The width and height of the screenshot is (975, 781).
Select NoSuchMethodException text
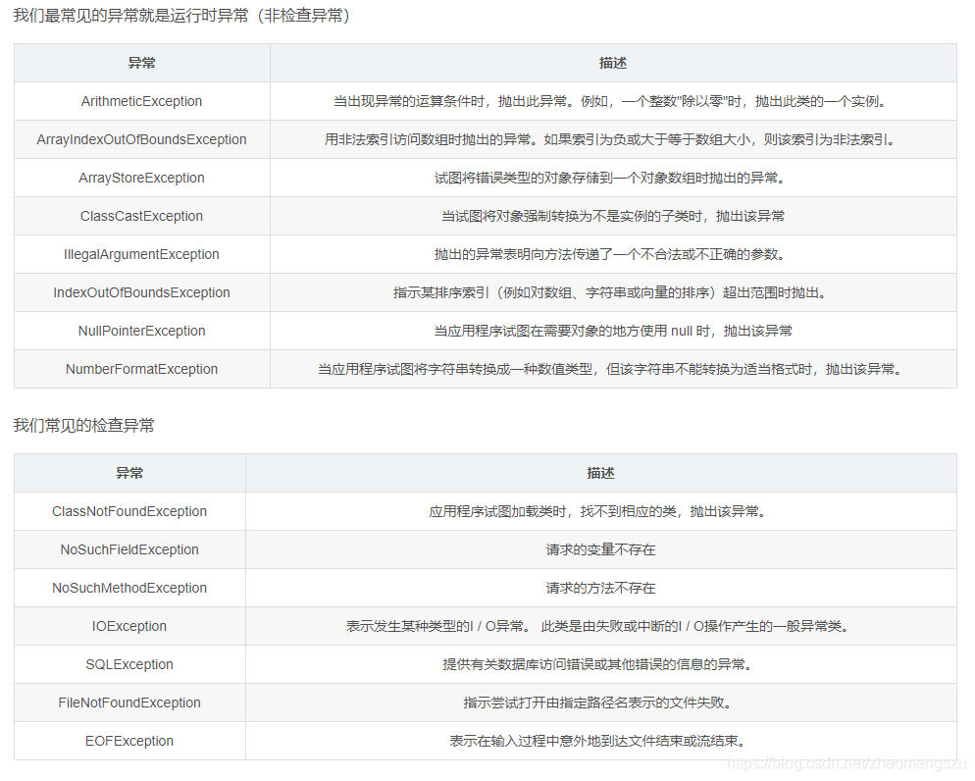tap(129, 589)
